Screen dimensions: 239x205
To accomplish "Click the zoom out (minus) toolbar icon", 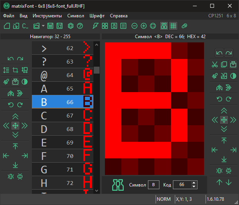I will [134, 26].
